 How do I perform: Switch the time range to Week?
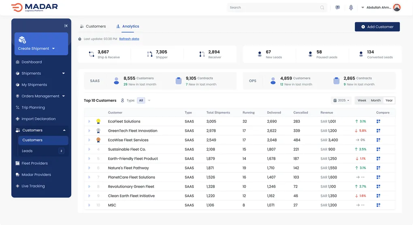point(362,101)
